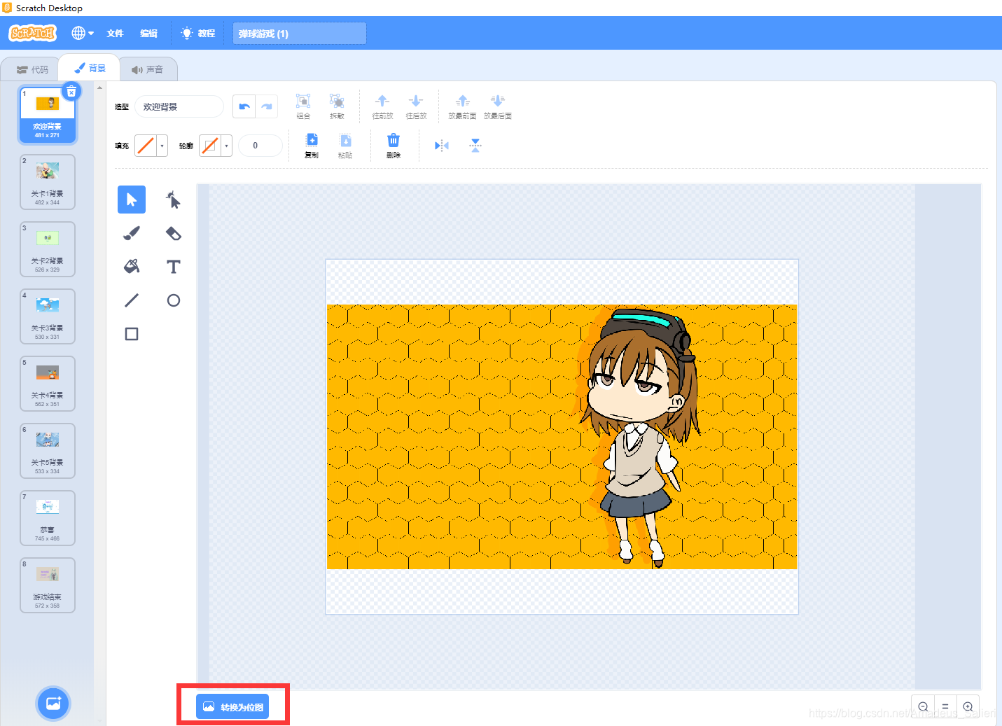Select the 恭喜 backdrop thumbnail
1002x726 pixels.
pos(48,518)
